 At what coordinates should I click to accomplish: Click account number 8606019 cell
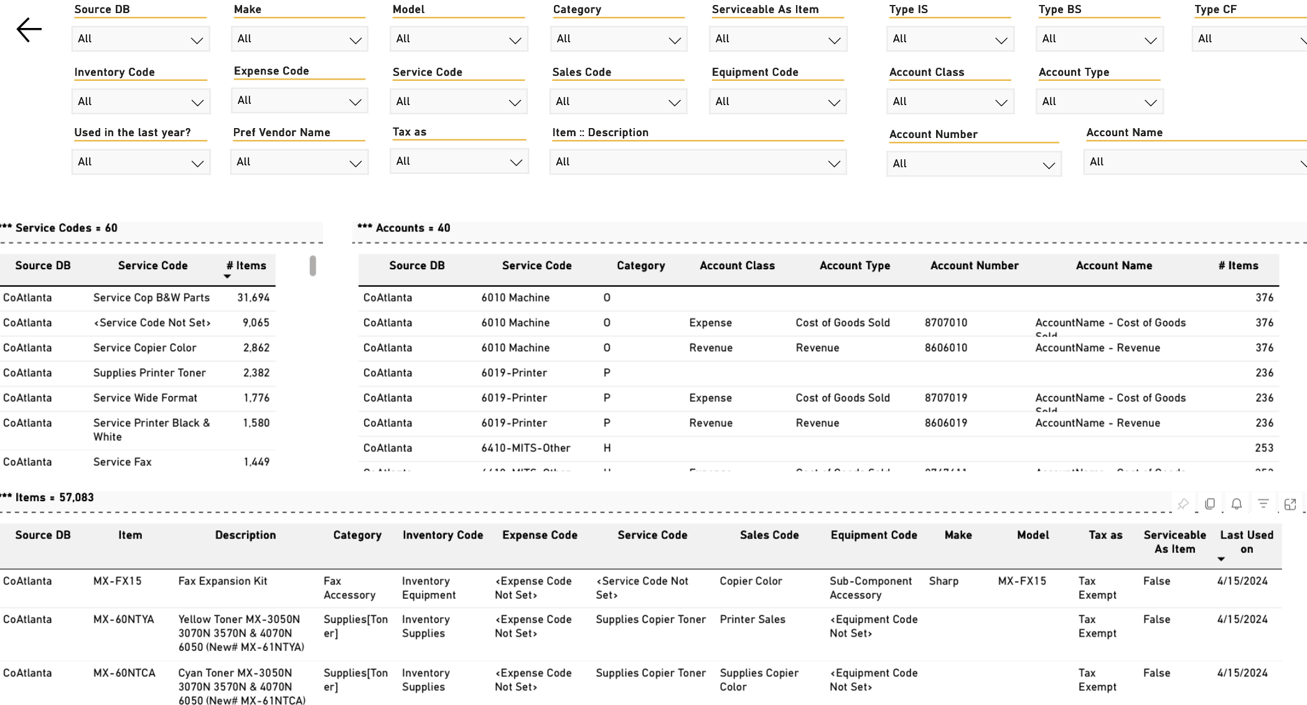coord(945,423)
